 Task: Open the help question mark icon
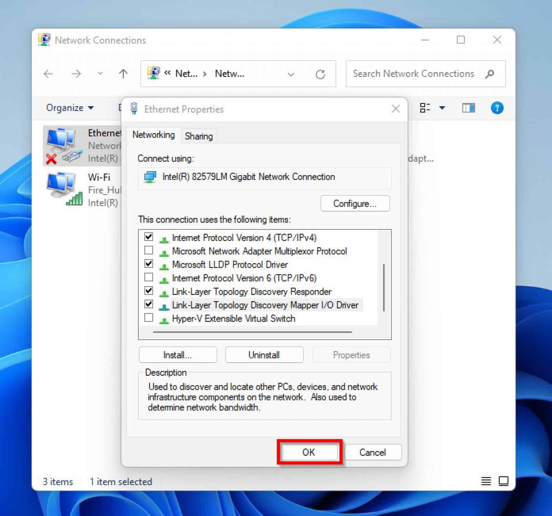pos(497,108)
